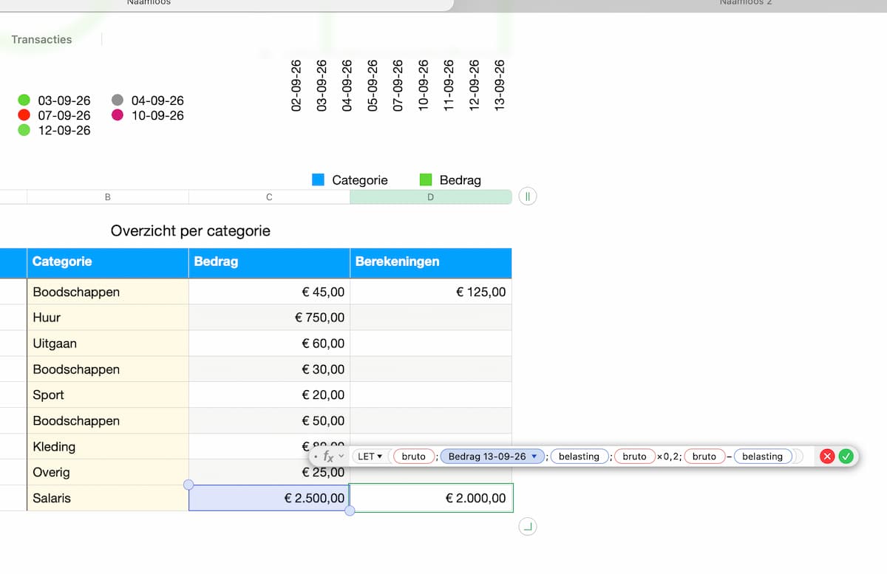This screenshot has width=887, height=574.
Task: Select column C header
Action: coord(269,197)
